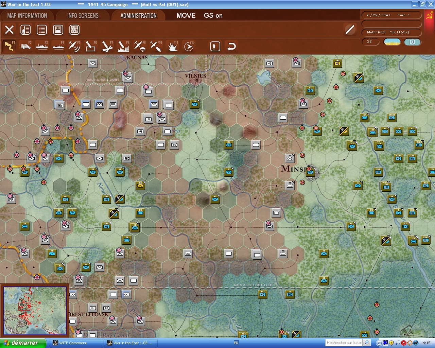
Task: Click the FR language indicator
Action: point(236,343)
